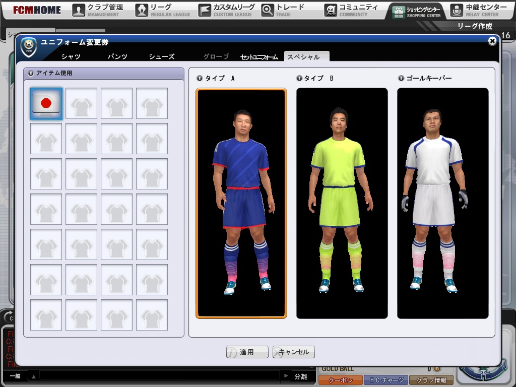
Task: Open the 中継センター Relay Center menu
Action: (479, 10)
